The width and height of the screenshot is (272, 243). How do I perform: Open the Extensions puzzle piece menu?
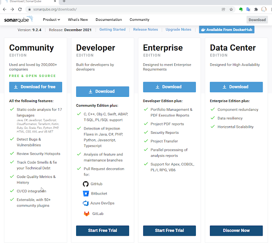pos(256,9)
